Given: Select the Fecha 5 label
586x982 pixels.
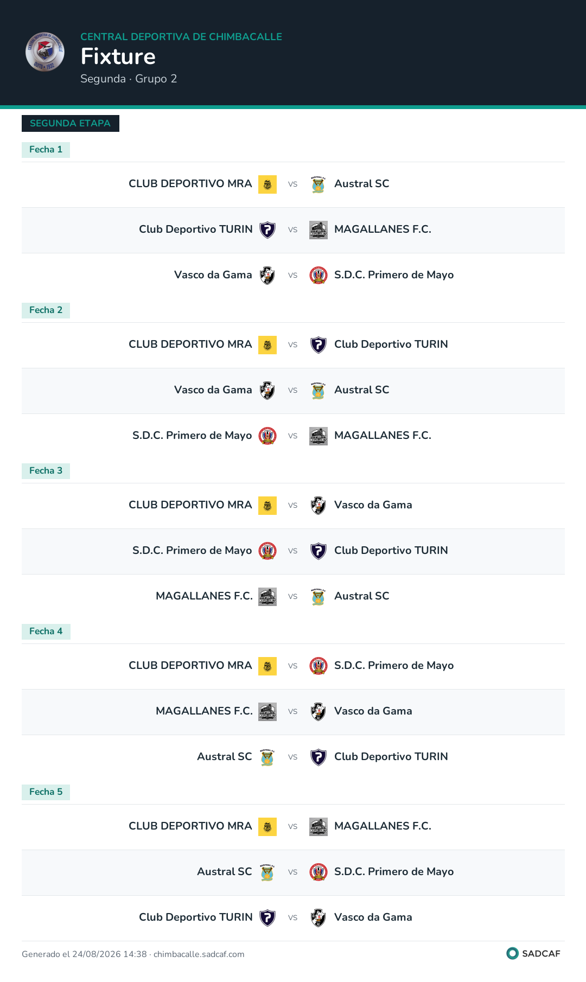Looking at the screenshot, I should (x=46, y=792).
